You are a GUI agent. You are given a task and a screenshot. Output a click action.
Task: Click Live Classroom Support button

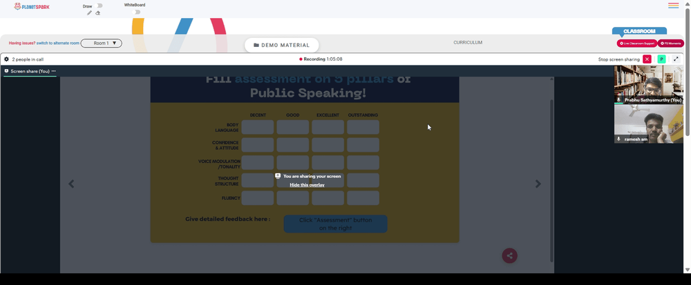click(637, 43)
